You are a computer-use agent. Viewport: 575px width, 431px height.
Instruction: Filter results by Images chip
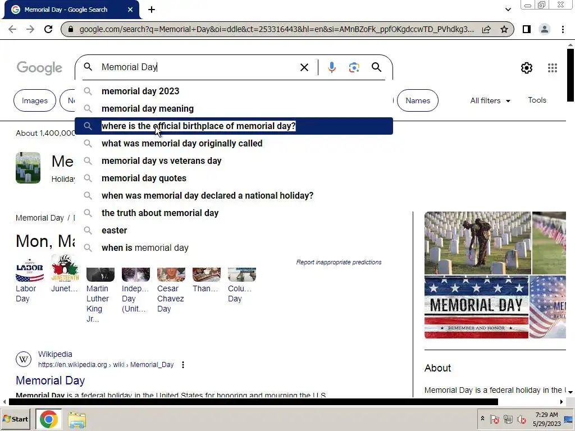(x=35, y=100)
